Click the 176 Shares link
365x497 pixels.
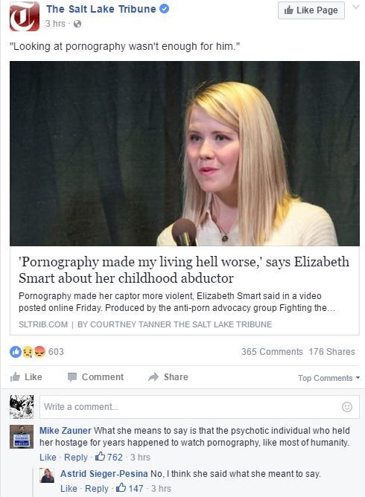click(332, 351)
